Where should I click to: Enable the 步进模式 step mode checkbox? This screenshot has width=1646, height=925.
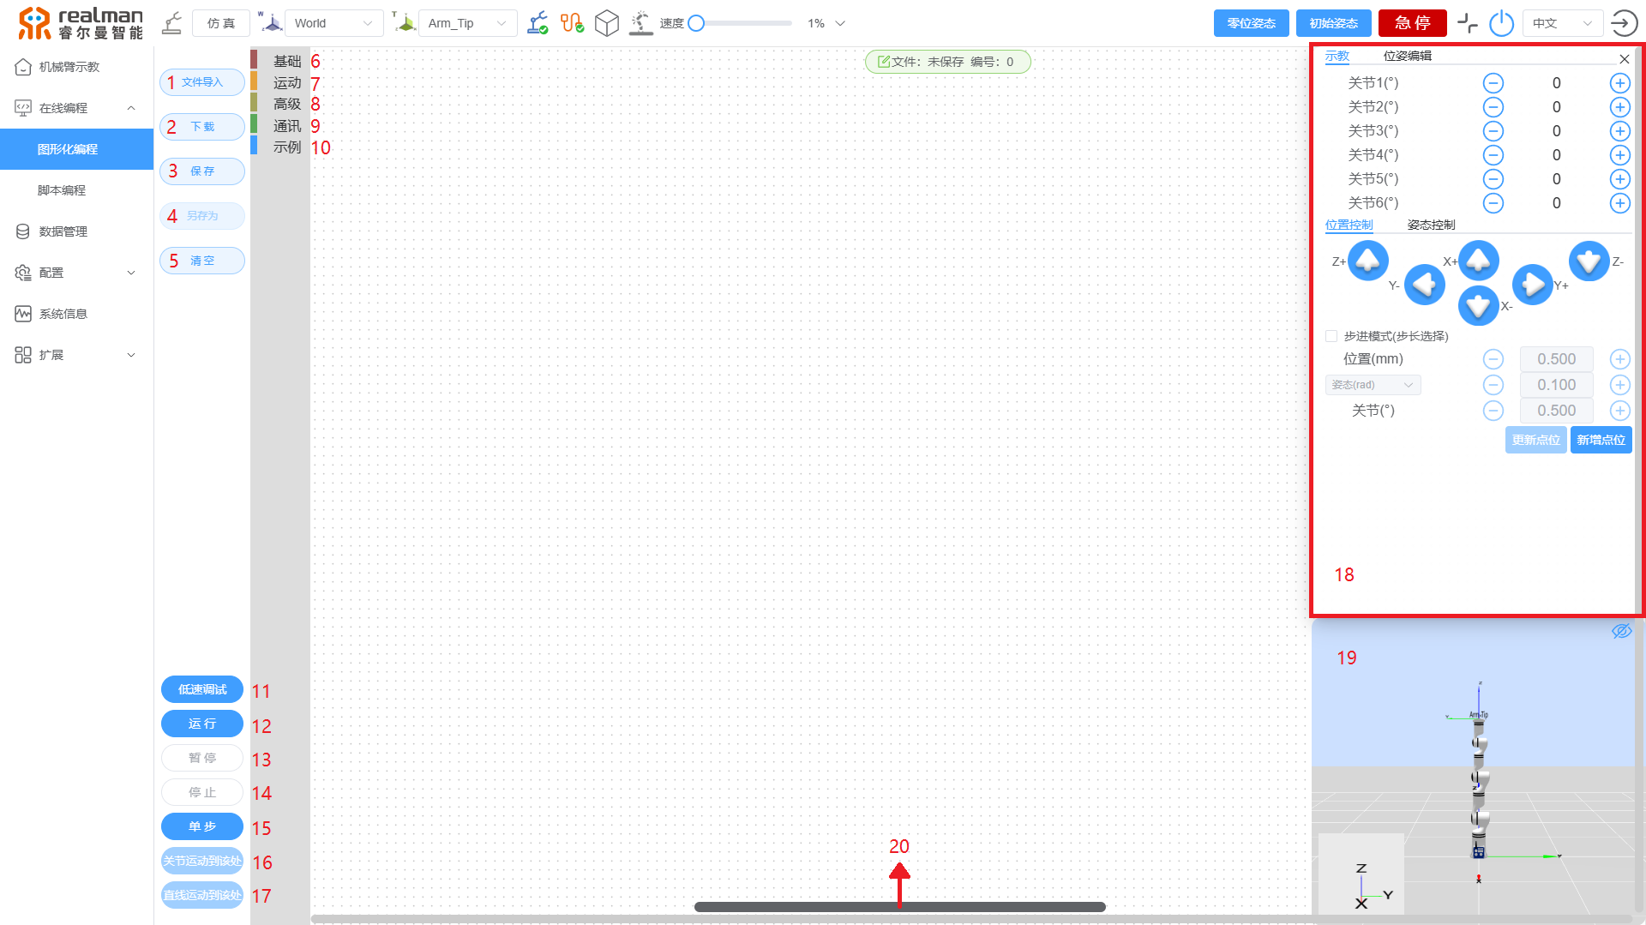coord(1331,336)
